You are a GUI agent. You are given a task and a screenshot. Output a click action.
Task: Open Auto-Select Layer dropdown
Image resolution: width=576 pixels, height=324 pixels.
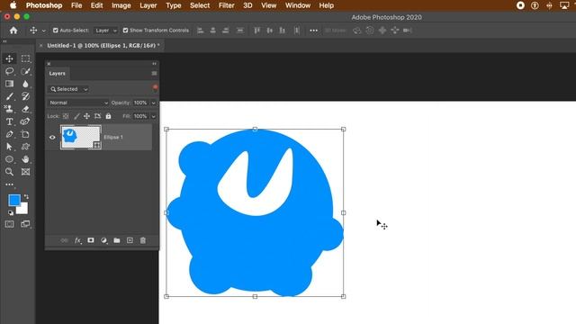tap(105, 31)
